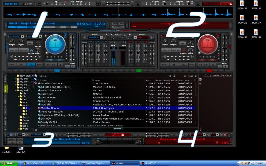The image size is (266, 166).
Task: Expand the work folder
Action: coord(19,129)
